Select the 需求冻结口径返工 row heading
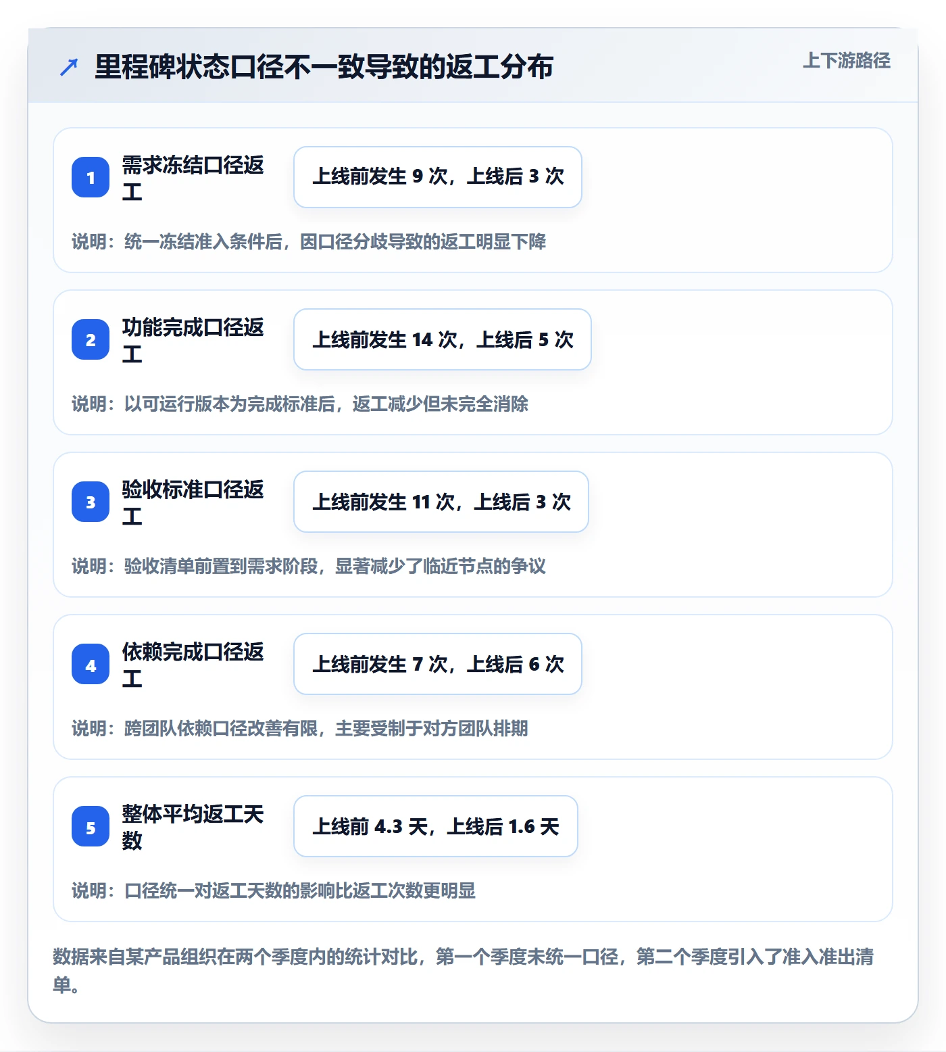The height and width of the screenshot is (1052, 946). [193, 178]
